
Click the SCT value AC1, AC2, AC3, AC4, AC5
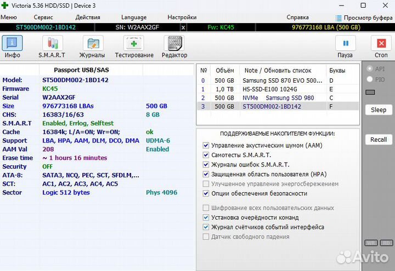pyautogui.click(x=80, y=184)
